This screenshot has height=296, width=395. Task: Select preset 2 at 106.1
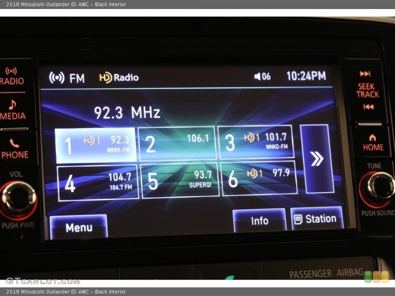coord(177,144)
